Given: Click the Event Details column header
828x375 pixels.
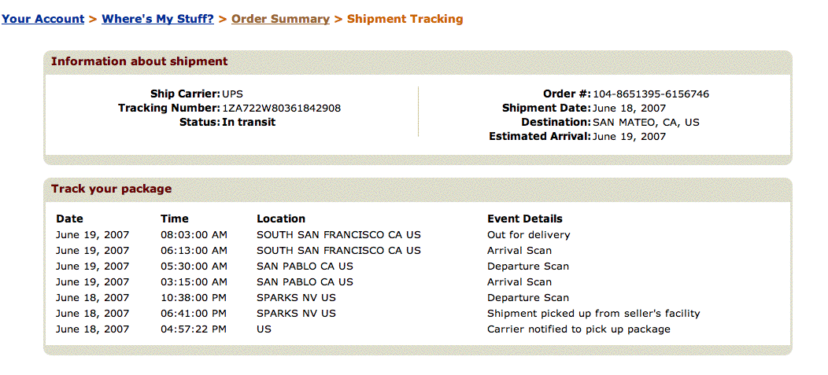Looking at the screenshot, I should coord(525,219).
